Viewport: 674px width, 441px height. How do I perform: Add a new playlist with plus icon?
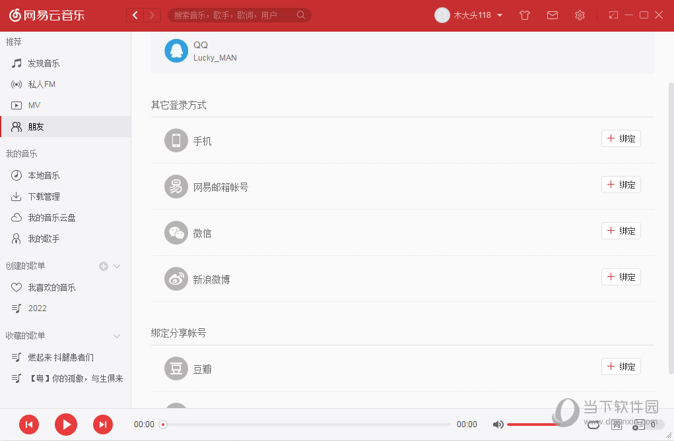pos(104,266)
